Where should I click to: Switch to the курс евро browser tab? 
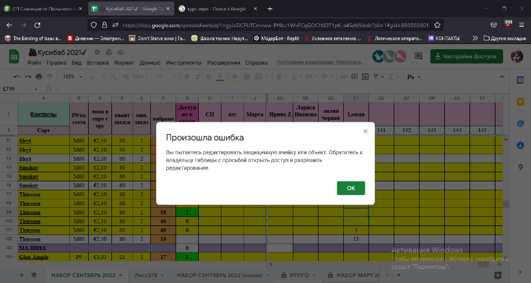pyautogui.click(x=207, y=8)
